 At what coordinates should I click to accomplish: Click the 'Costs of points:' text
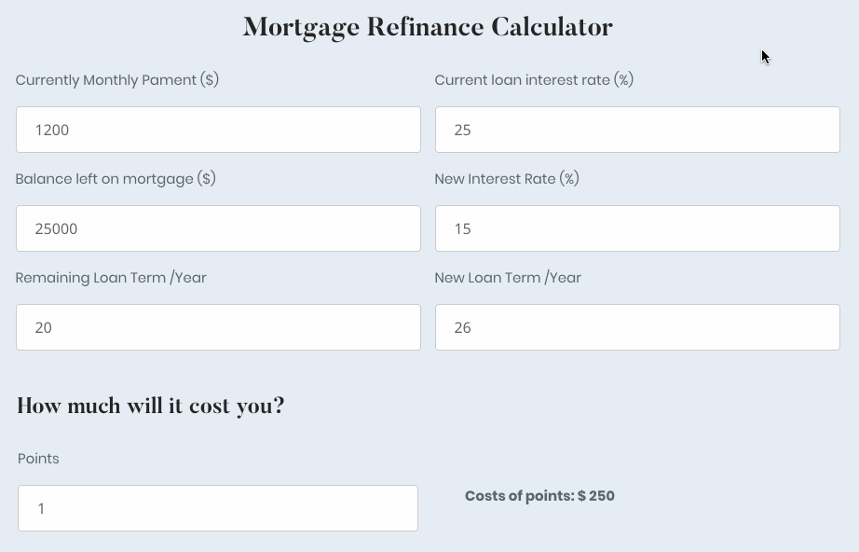click(519, 496)
